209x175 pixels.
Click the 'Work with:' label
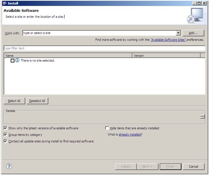pyautogui.click(x=12, y=33)
